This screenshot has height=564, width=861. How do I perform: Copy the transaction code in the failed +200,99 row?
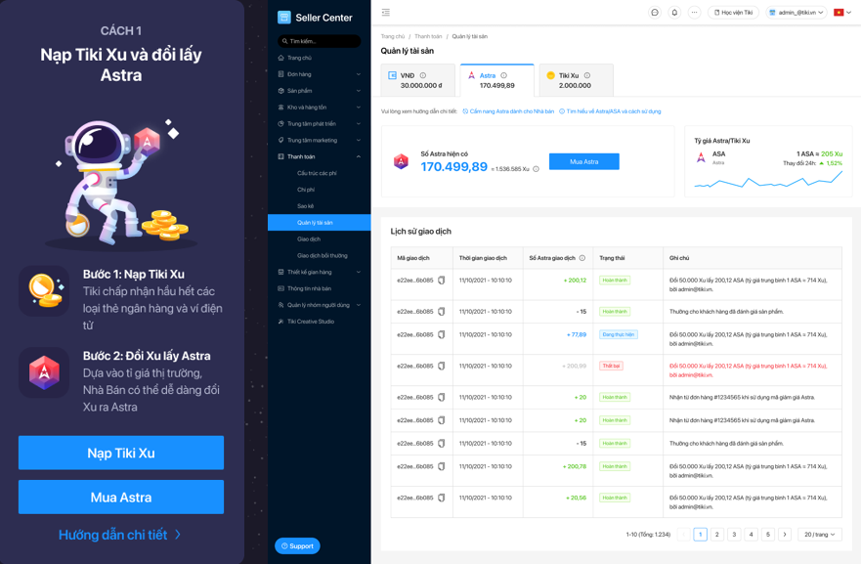pos(441,366)
